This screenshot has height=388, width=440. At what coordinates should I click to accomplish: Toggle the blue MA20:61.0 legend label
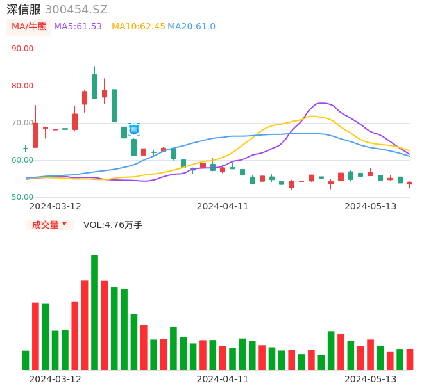[191, 27]
